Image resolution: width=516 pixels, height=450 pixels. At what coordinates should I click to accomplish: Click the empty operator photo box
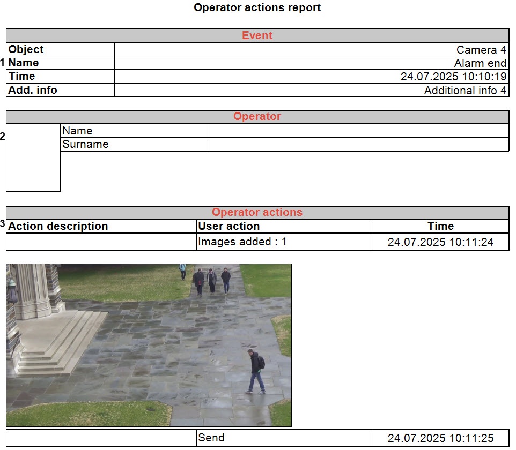click(x=33, y=158)
